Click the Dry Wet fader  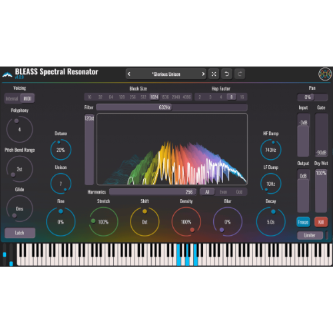pyautogui.click(x=321, y=191)
